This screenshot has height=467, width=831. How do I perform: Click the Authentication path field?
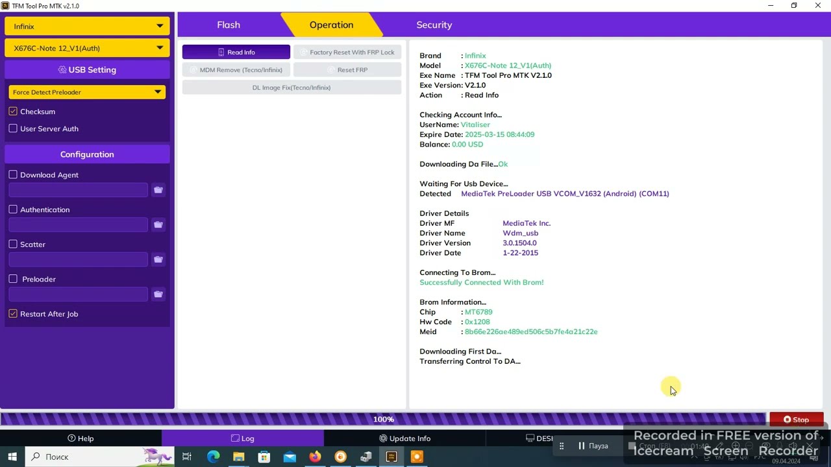click(x=79, y=224)
